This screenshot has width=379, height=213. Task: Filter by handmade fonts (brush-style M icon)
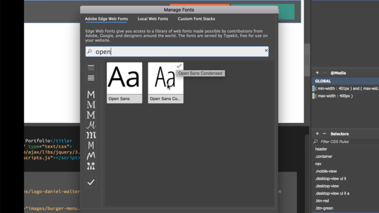(91, 156)
